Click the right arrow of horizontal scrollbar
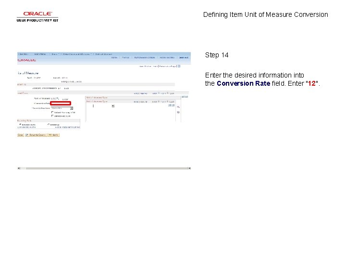This screenshot has width=346, height=260. coord(189,168)
